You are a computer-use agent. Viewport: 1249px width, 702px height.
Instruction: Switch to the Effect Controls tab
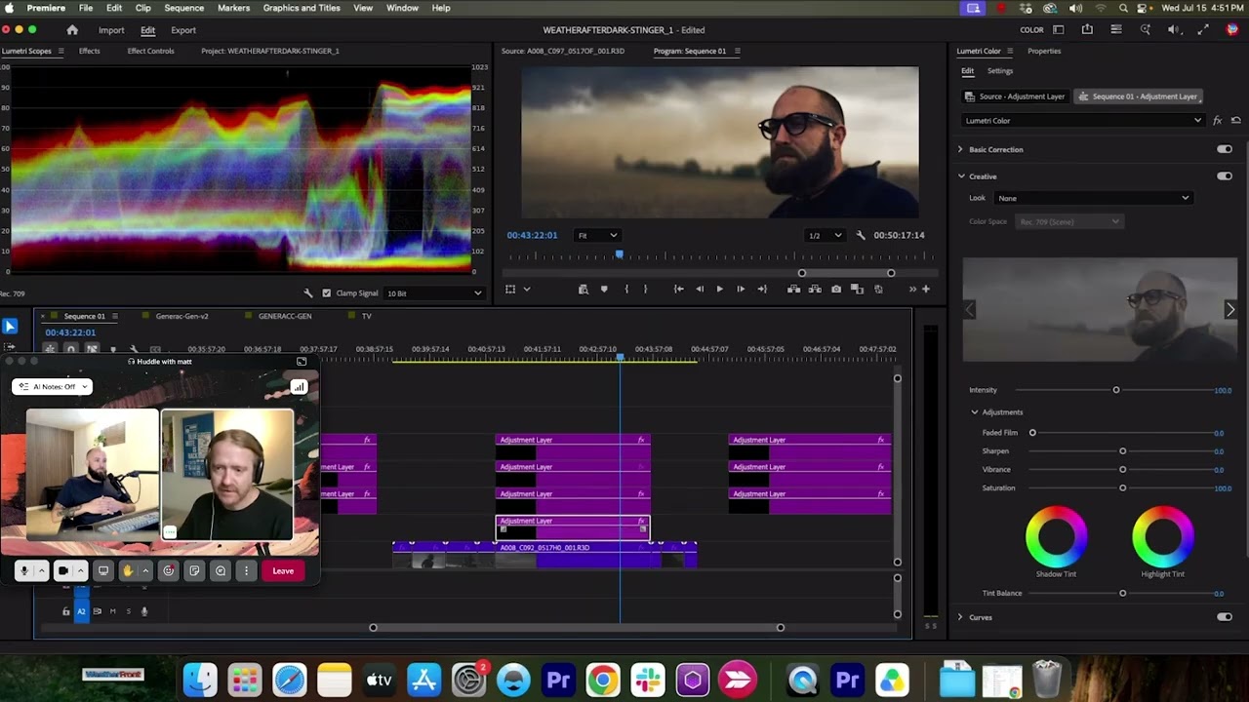click(150, 51)
